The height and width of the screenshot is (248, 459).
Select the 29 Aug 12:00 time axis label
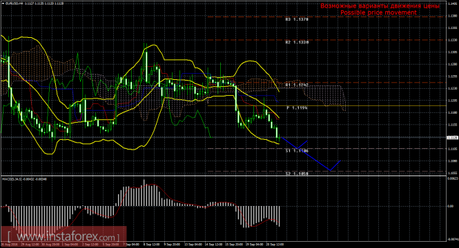[28, 245]
